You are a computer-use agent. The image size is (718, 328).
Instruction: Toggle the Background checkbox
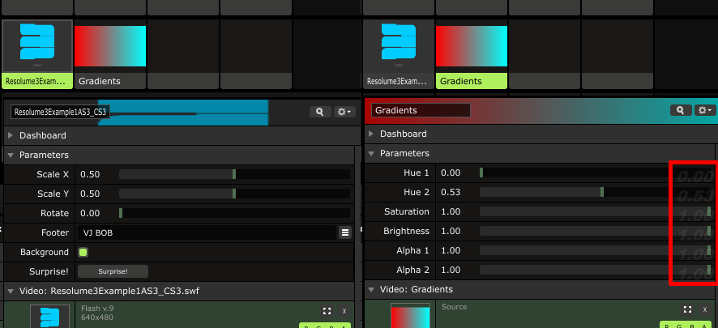(83, 252)
